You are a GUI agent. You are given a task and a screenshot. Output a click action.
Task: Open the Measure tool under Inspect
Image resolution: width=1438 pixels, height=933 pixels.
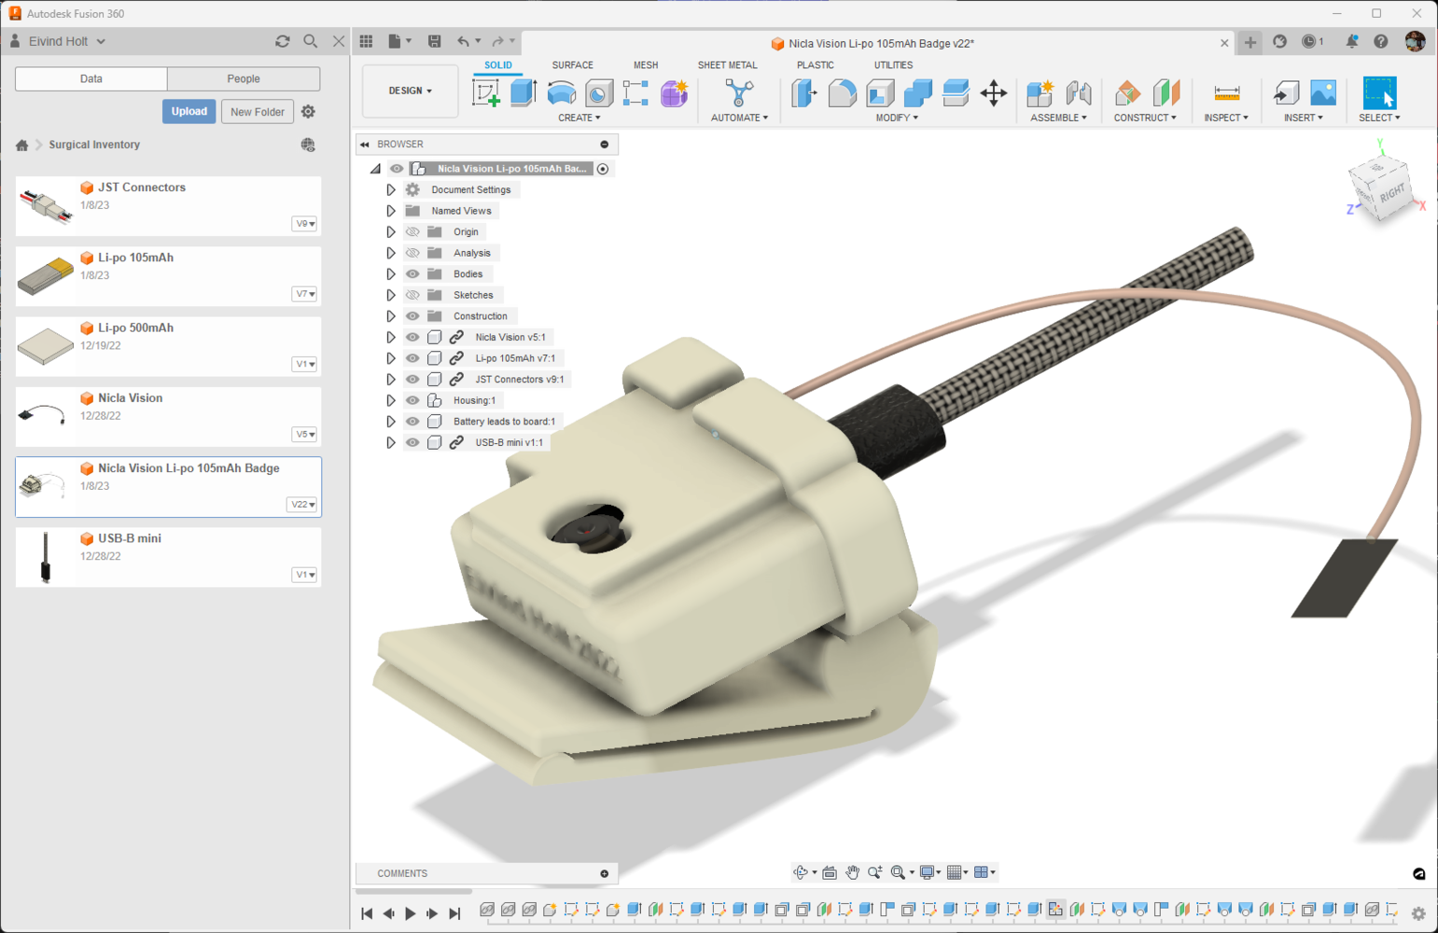pyautogui.click(x=1226, y=93)
